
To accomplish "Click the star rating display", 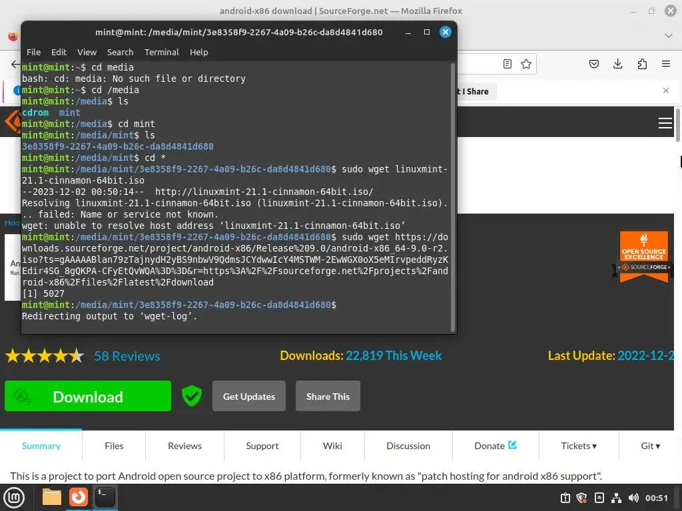I will 45,356.
